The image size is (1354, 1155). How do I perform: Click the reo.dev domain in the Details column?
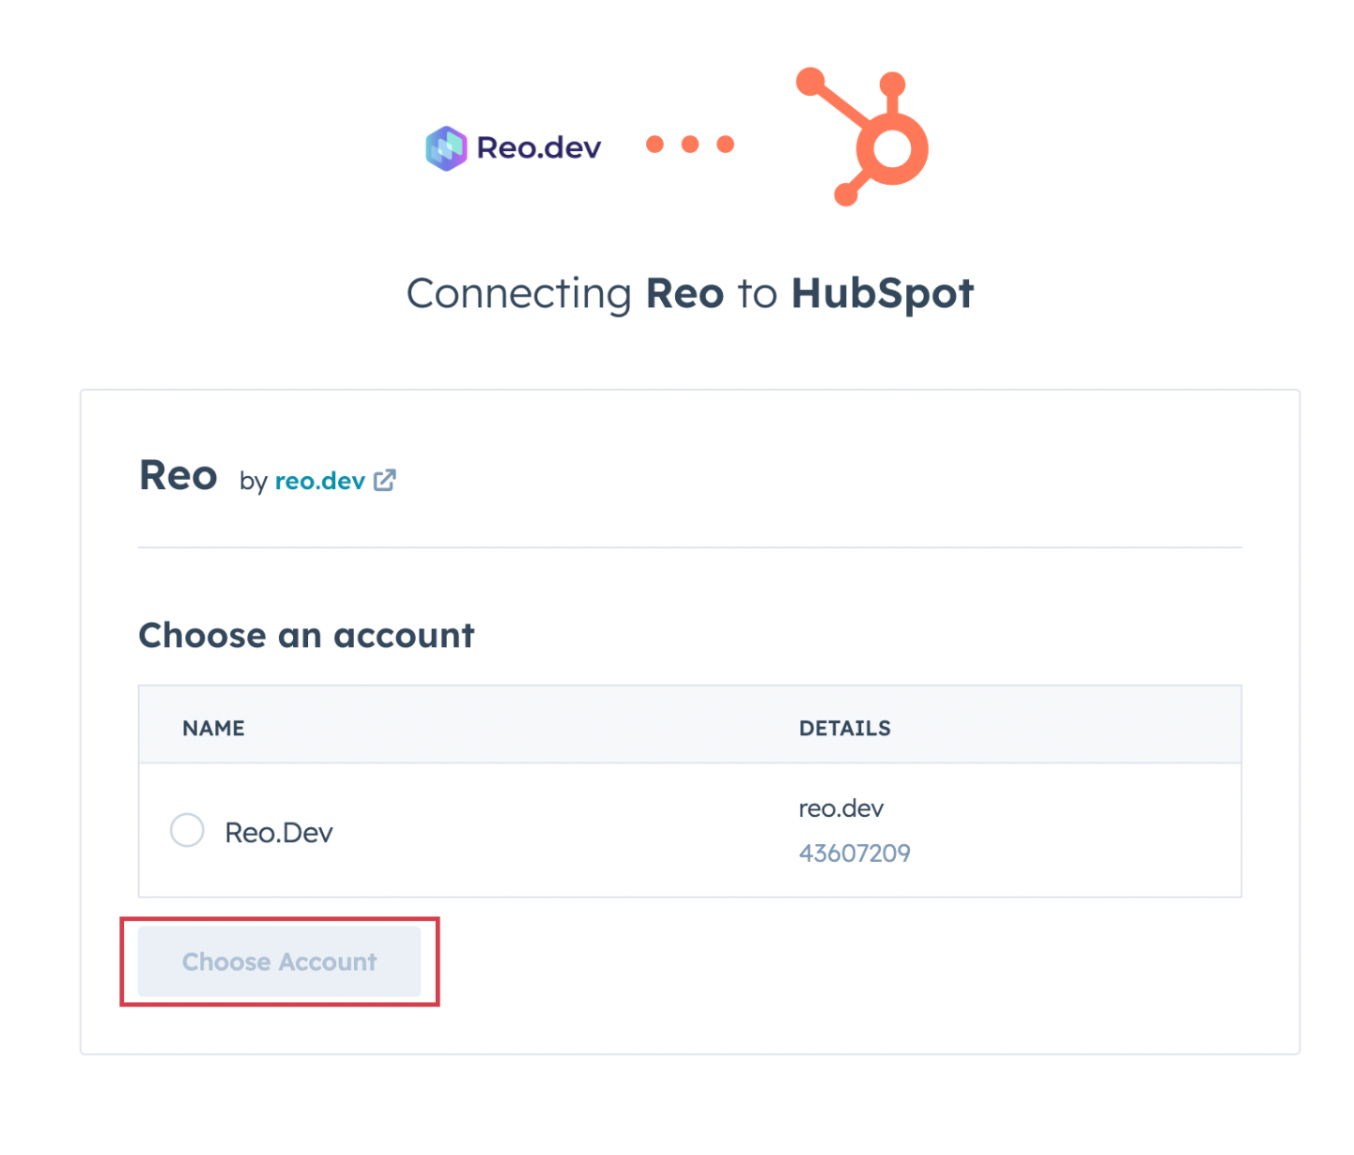[841, 808]
